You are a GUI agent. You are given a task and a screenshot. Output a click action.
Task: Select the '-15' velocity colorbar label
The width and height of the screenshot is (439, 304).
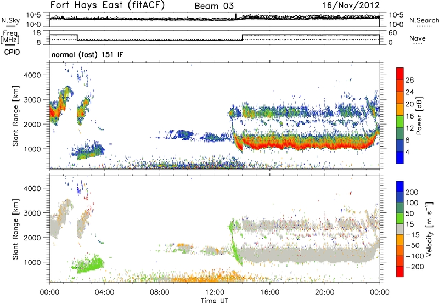413,235
